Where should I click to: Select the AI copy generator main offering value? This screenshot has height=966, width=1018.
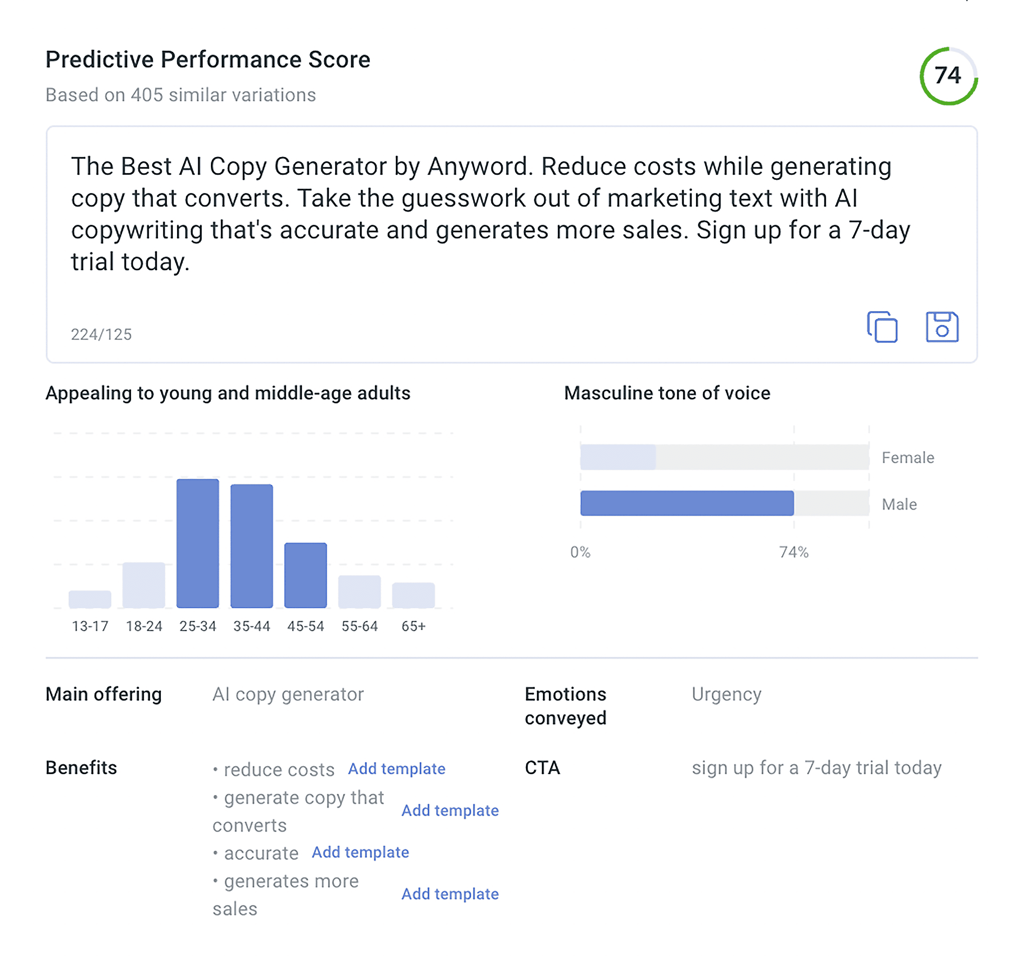(x=289, y=694)
